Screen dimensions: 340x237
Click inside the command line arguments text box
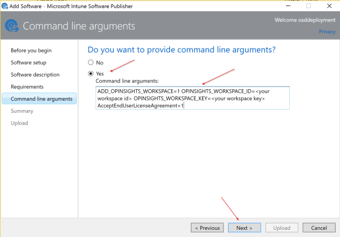tap(193, 98)
